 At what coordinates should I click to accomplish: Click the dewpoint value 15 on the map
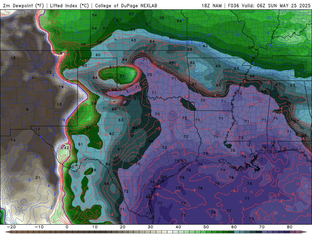click(60, 104)
